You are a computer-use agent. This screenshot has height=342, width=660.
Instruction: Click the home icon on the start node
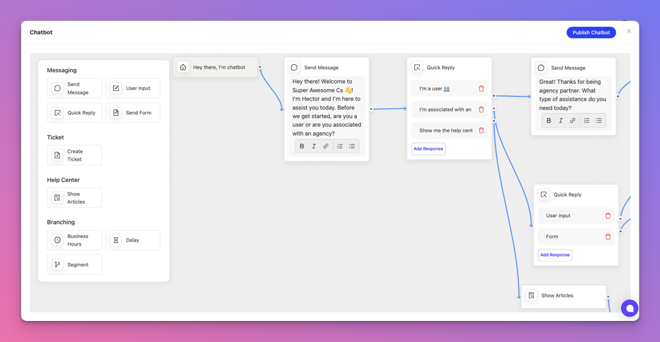(x=183, y=67)
